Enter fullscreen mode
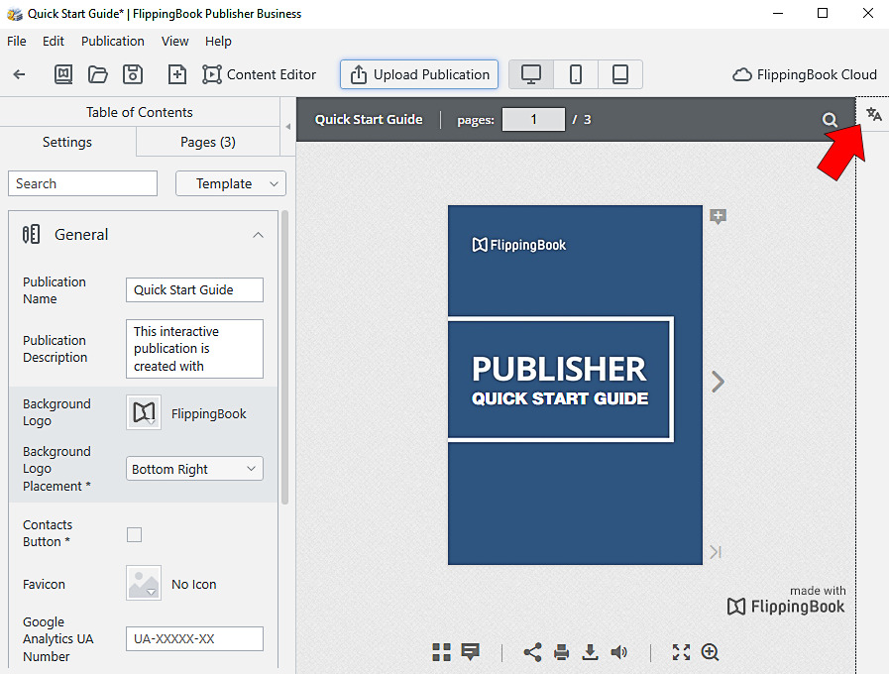This screenshot has height=674, width=889. pos(681,652)
